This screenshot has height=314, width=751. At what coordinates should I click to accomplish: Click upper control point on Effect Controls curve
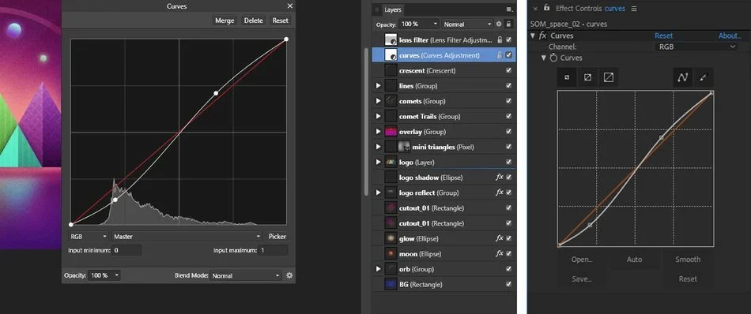(x=662, y=137)
